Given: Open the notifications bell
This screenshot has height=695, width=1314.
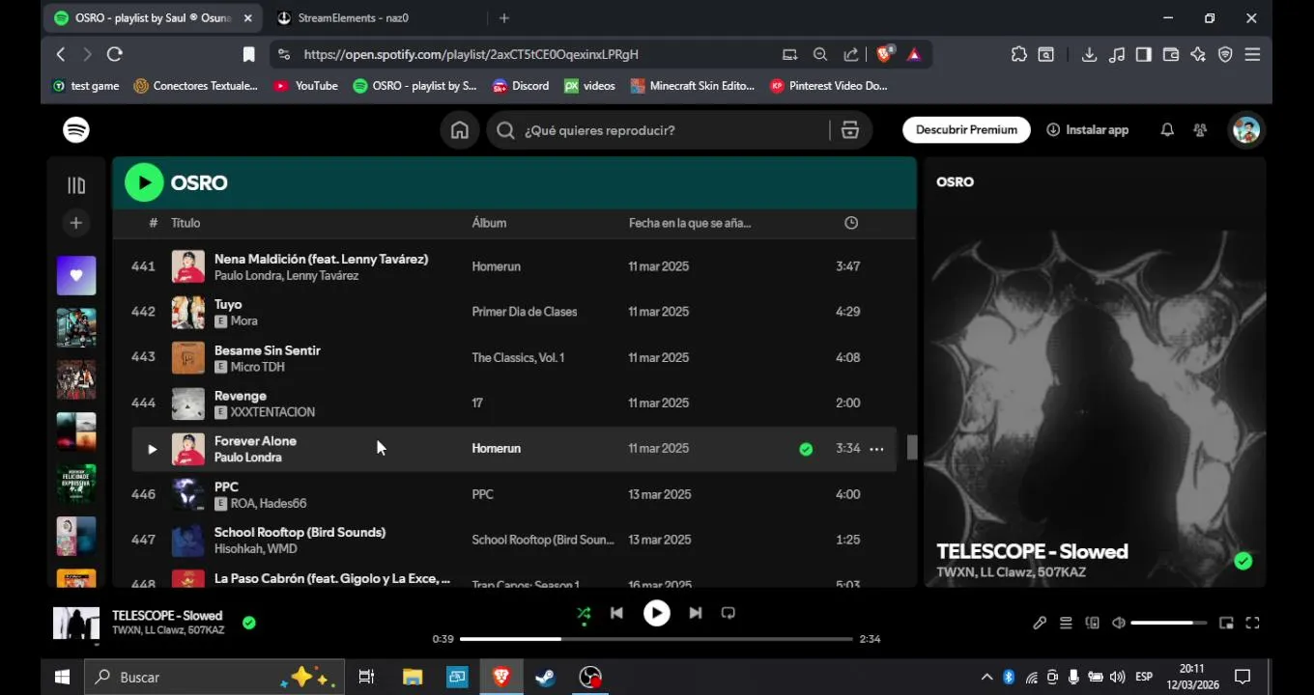Looking at the screenshot, I should (x=1167, y=129).
